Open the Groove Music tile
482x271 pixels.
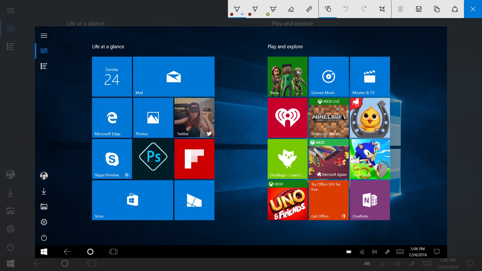pos(329,77)
